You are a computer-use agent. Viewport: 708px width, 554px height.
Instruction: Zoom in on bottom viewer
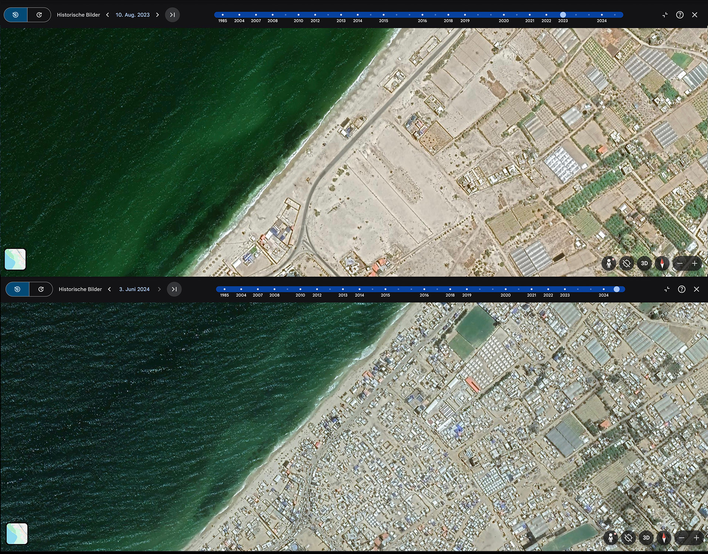click(697, 538)
